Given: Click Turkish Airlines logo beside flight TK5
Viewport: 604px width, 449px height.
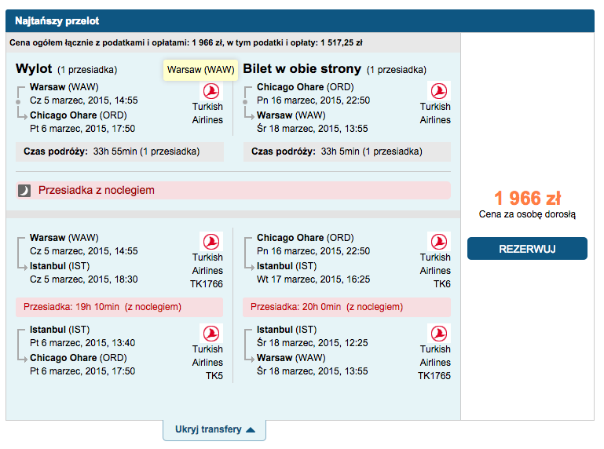Looking at the screenshot, I should [x=211, y=334].
